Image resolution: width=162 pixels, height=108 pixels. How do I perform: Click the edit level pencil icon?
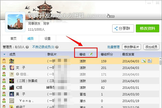coord(91,54)
